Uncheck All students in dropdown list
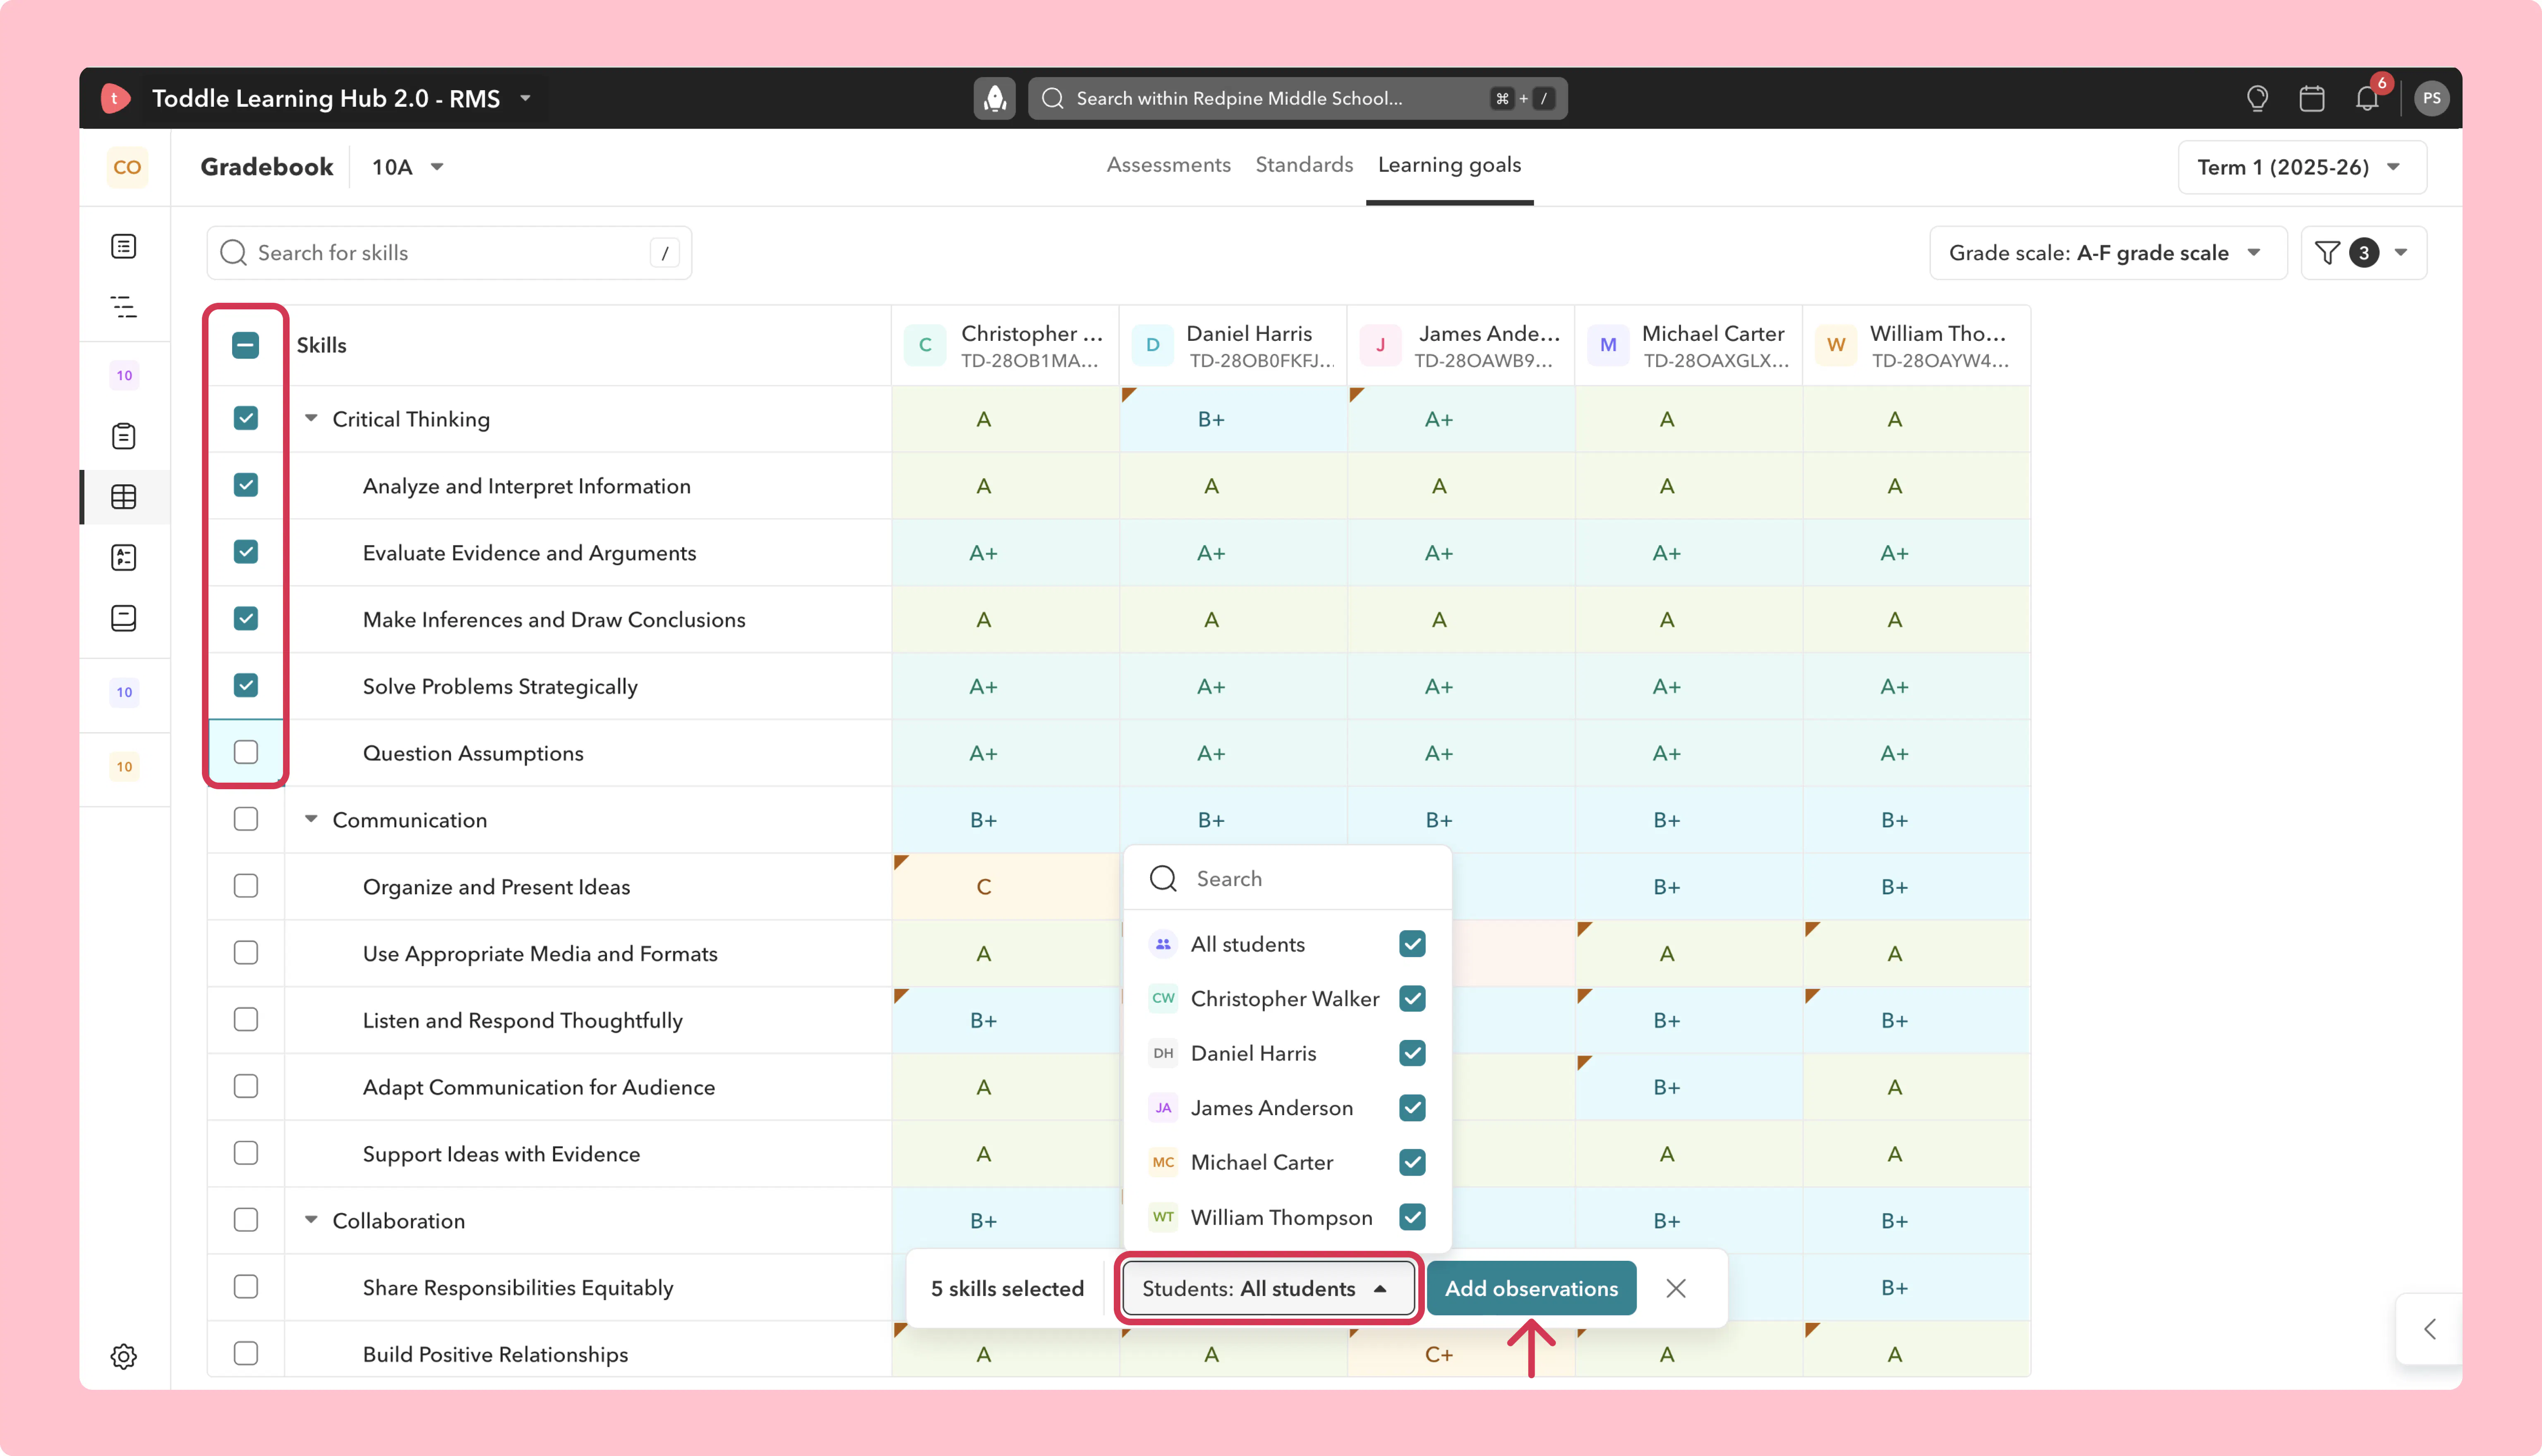Viewport: 2542px width, 1456px height. 1412,944
